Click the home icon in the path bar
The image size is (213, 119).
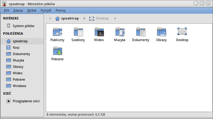[57, 19]
